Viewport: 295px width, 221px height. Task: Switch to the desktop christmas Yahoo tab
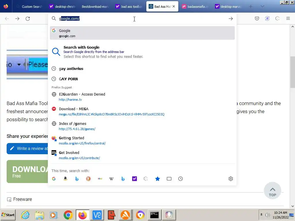(62, 7)
